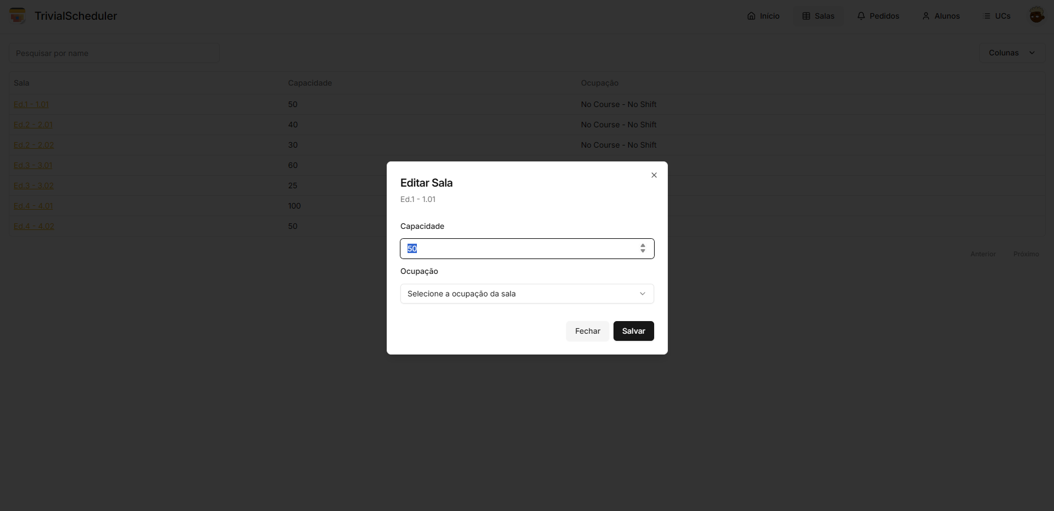
Task: Expand the Colunas dropdown
Action: [1012, 53]
